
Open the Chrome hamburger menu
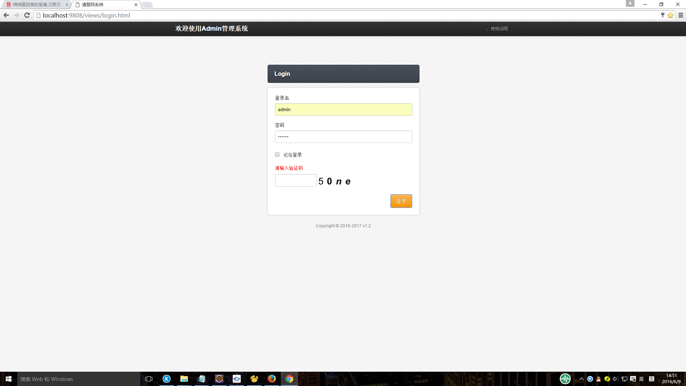[x=681, y=15]
